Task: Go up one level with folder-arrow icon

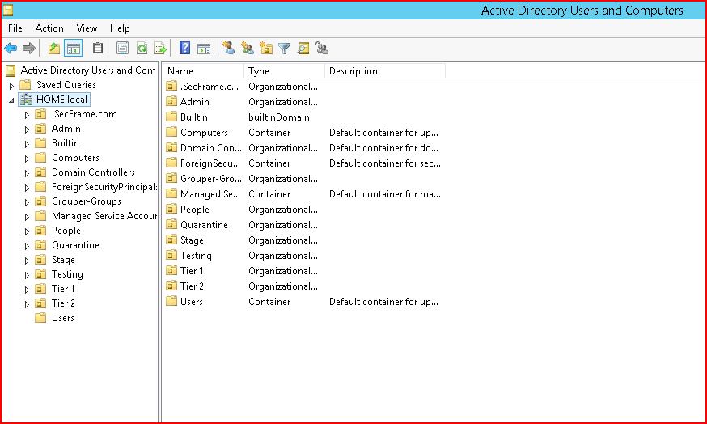Action: pyautogui.click(x=54, y=48)
